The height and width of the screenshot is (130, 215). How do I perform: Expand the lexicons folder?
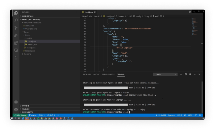(50, 54)
